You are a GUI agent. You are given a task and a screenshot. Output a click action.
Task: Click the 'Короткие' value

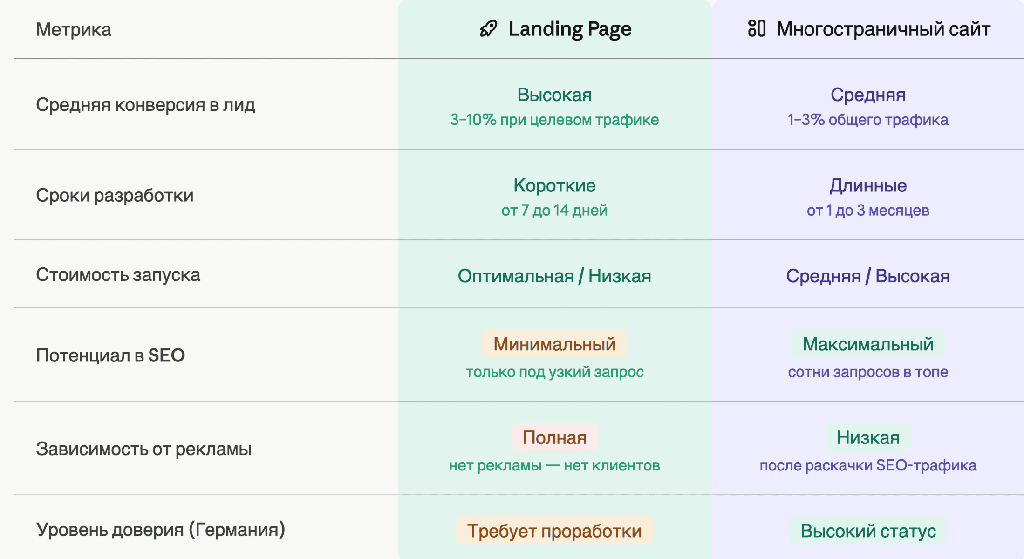coord(554,185)
